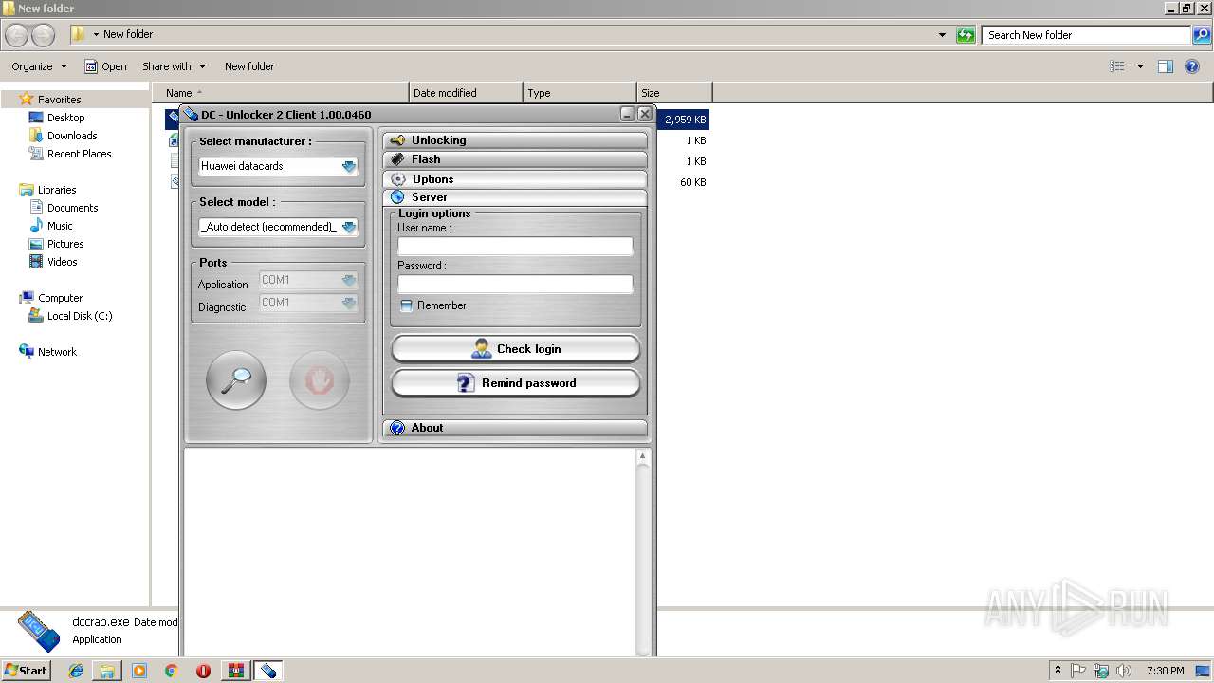The width and height of the screenshot is (1214, 683).
Task: Click DC-Unlocker taskbar button
Action: pyautogui.click(x=267, y=671)
